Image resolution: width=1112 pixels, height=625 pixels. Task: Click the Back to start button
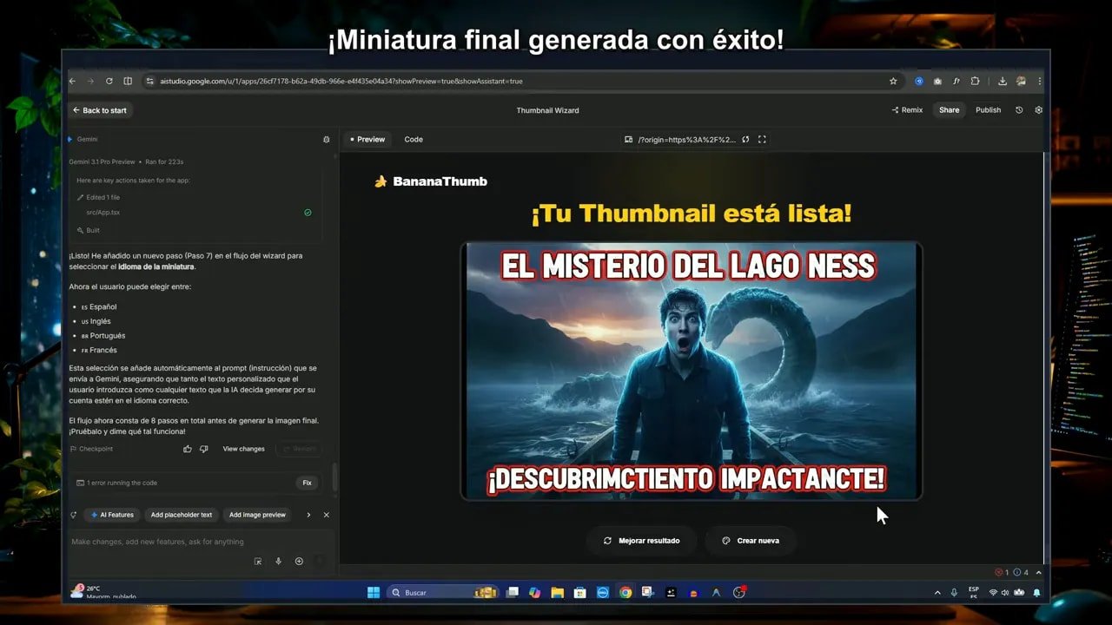pyautogui.click(x=99, y=110)
